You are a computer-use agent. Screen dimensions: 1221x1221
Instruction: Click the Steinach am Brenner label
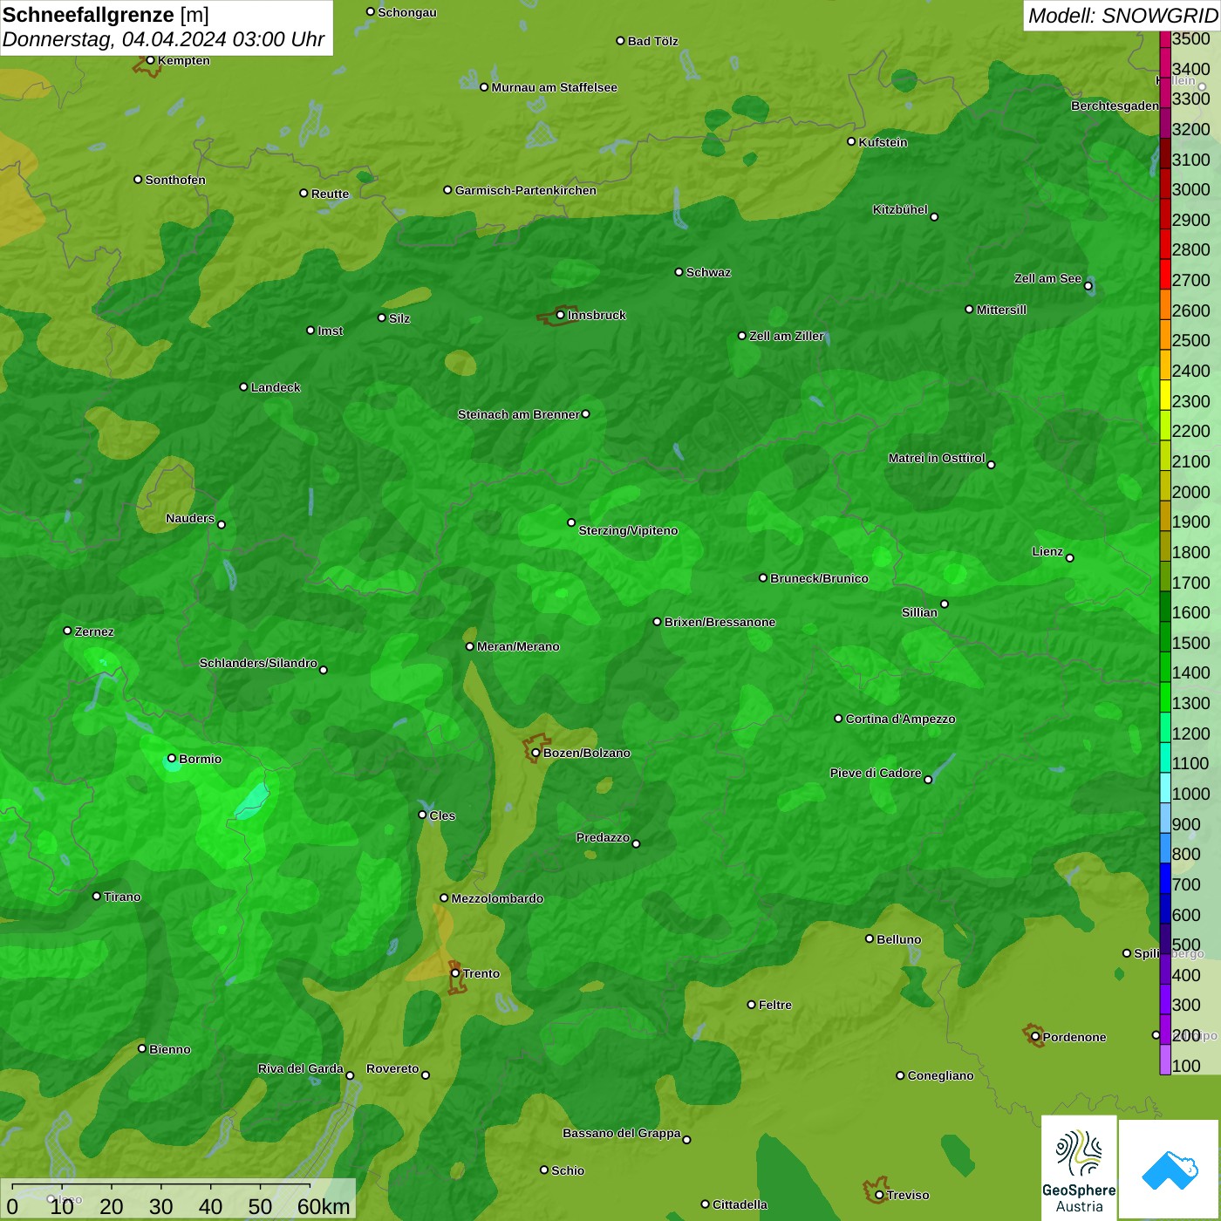519,414
